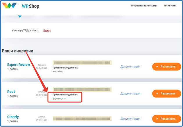
Task: Click Расширить button for Expert Review
Action: tap(166, 67)
